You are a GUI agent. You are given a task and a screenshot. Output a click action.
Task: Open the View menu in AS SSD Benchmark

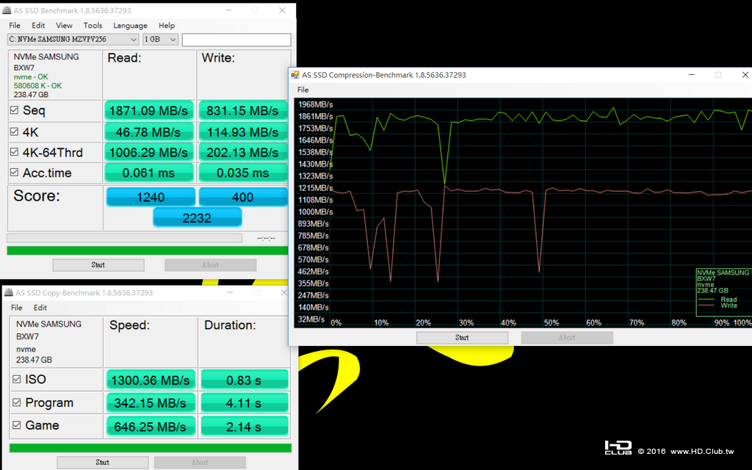(64, 26)
